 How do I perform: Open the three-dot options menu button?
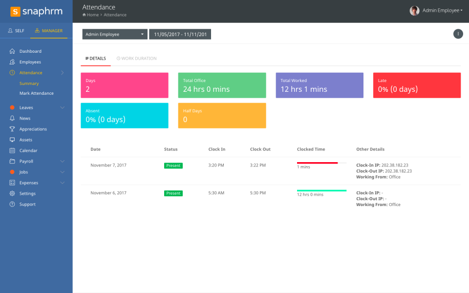coord(458,34)
